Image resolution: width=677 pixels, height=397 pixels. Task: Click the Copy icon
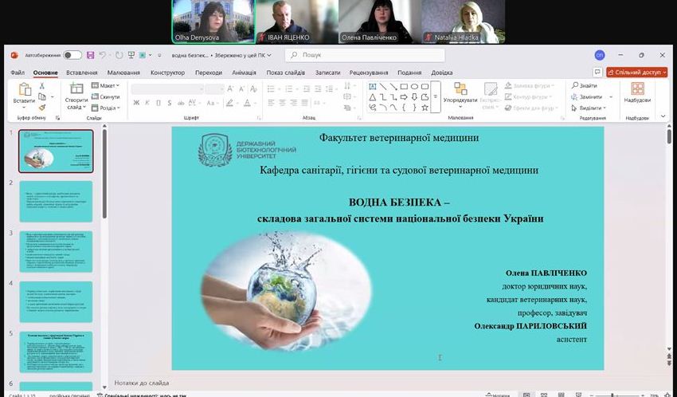pyautogui.click(x=42, y=96)
